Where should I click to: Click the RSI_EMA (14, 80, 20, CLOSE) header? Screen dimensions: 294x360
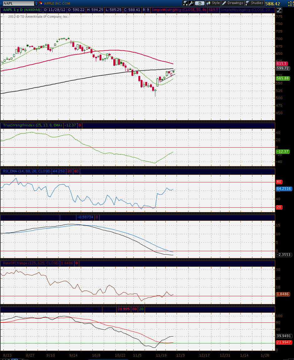pos(27,171)
